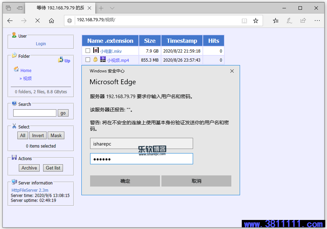Image resolution: width=327 pixels, height=229 pixels.
Task: Click the set tabs aside icon
Action: (19, 8)
